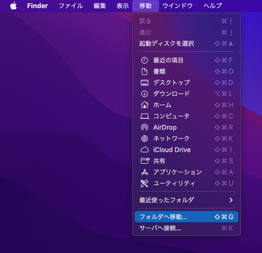
Task: Choose 起動ディスクを選択 from the menu
Action: [187, 44]
